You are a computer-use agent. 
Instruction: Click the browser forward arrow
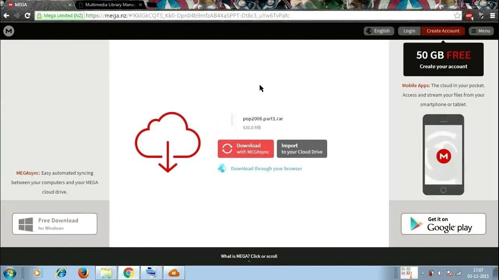17,16
